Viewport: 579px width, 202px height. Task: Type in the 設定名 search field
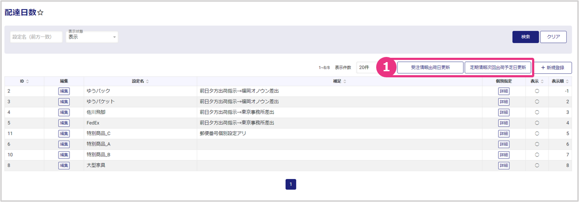coord(36,37)
